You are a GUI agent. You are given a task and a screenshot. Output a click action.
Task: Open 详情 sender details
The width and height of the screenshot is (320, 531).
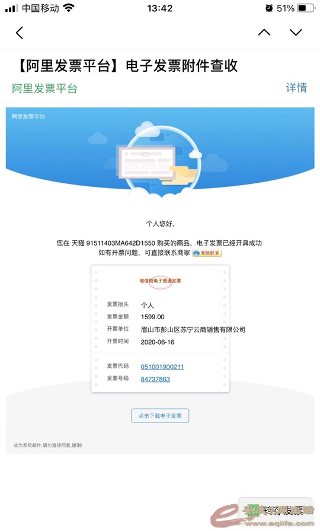[x=296, y=88]
